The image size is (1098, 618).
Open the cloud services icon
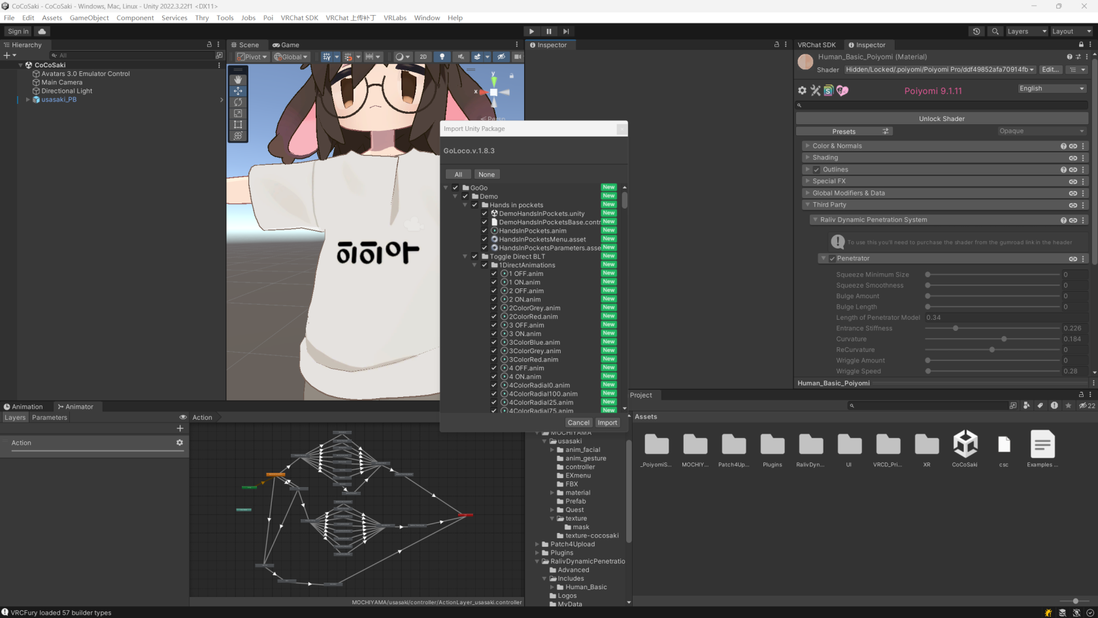click(42, 31)
